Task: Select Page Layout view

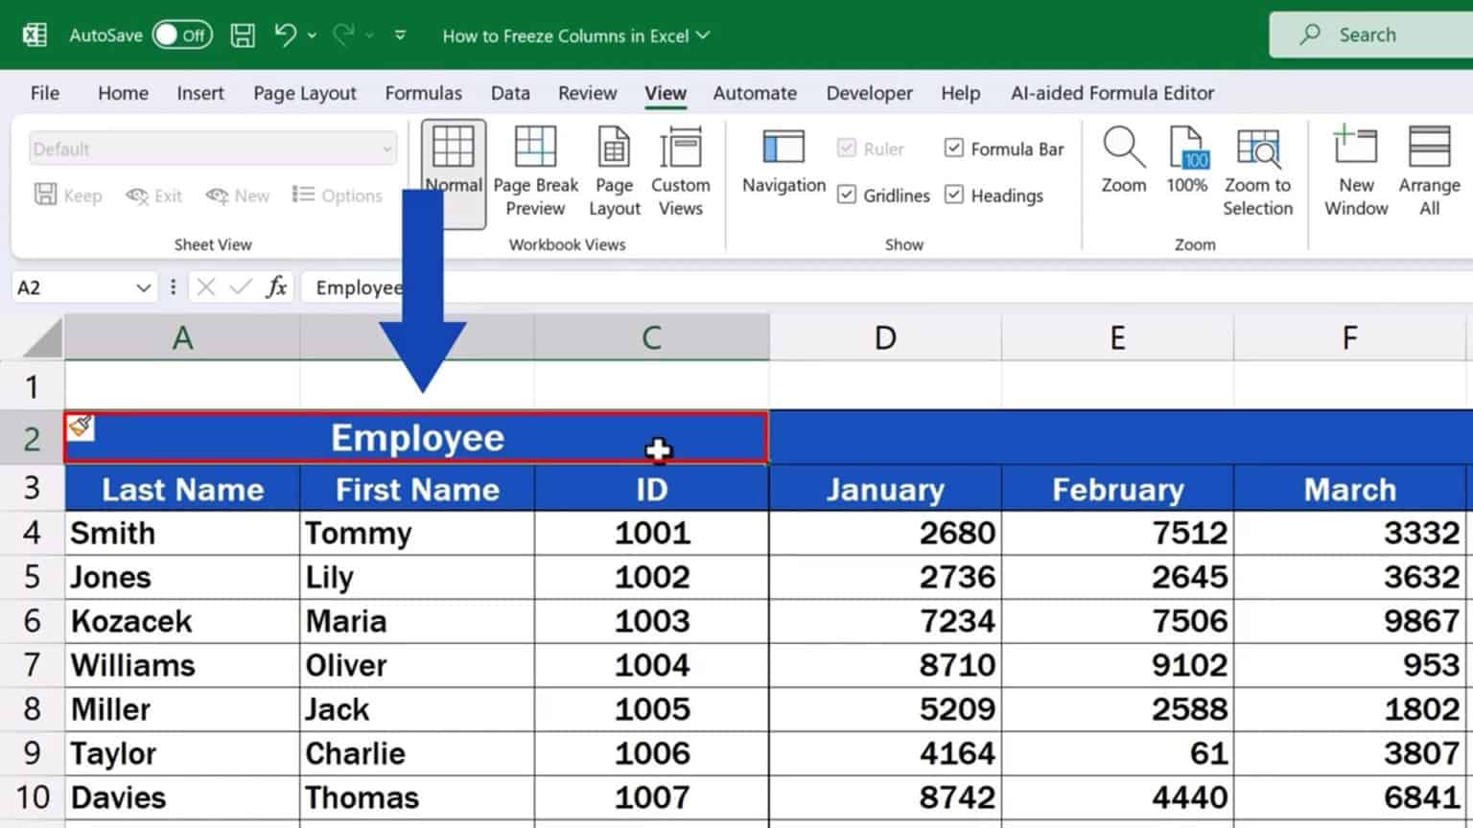Action: click(x=613, y=171)
